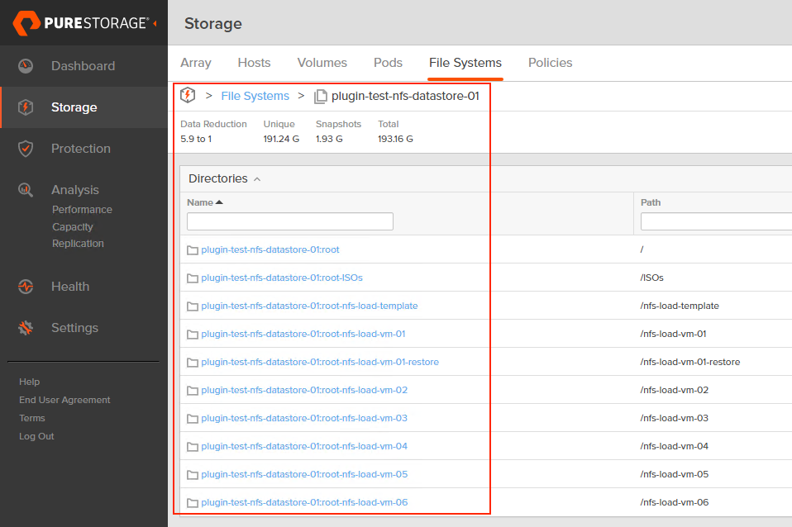The height and width of the screenshot is (527, 792).
Task: Open End User Agreement link
Action: 64,400
